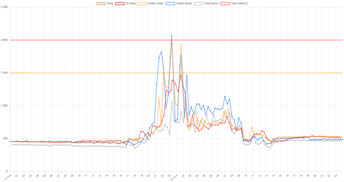Click the 500 label on the y-axis
This screenshot has width=344, height=182.
pyautogui.click(x=5, y=138)
